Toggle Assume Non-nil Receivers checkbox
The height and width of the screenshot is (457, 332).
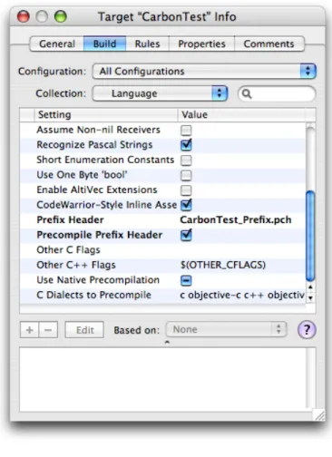[x=186, y=131]
